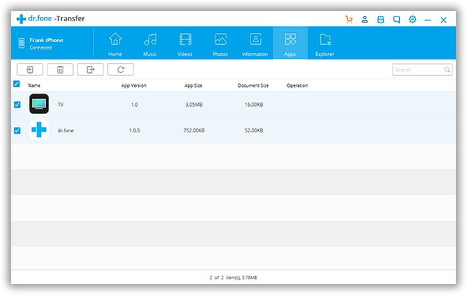Go to the Home tab
Screen dimensions: 467x295
[115, 44]
